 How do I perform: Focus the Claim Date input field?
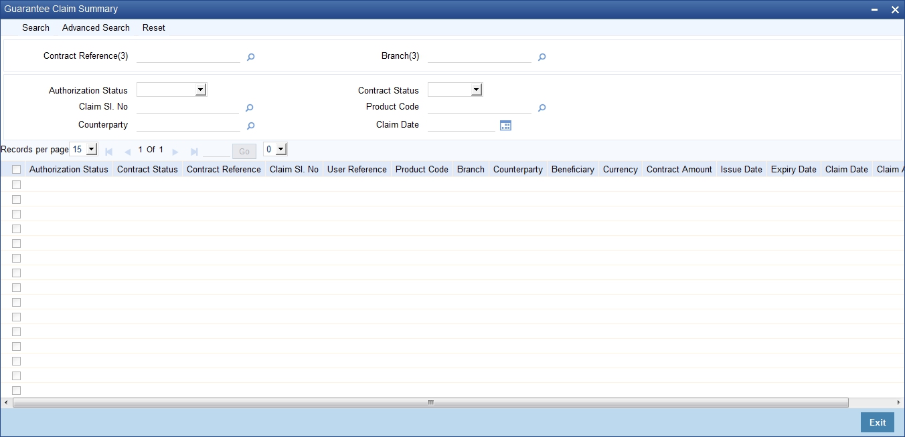461,125
